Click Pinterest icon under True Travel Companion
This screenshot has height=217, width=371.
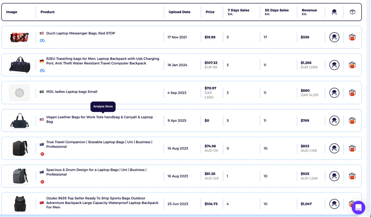pyautogui.click(x=42, y=154)
